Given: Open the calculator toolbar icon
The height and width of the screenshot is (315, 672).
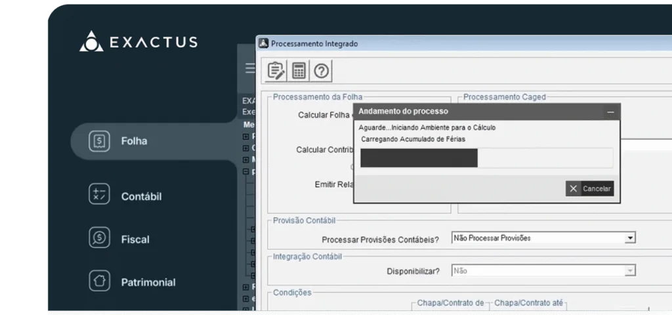Looking at the screenshot, I should pos(299,70).
